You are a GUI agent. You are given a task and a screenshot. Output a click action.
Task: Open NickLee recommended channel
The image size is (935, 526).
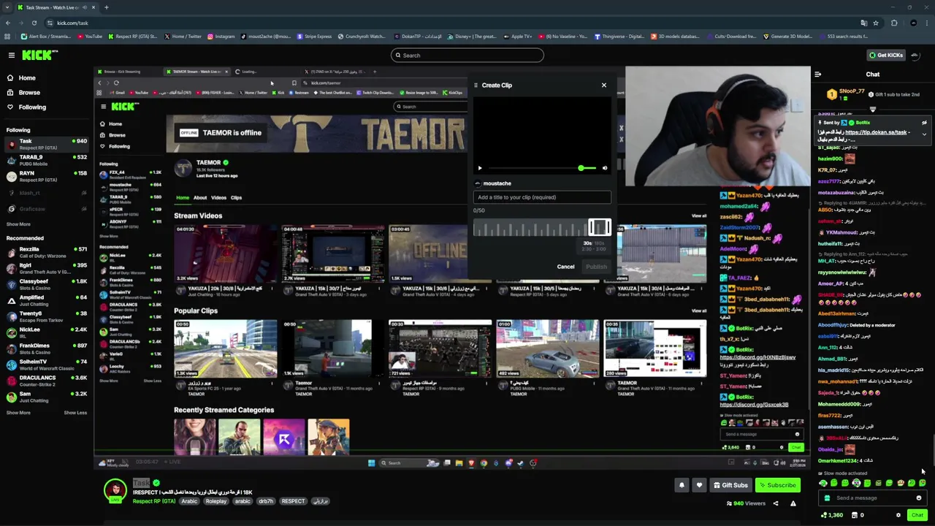[47, 332]
